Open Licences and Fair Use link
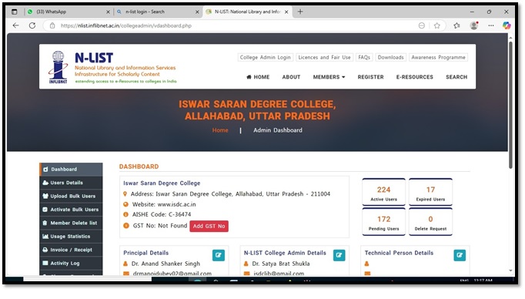Screen dimensions: 525x299 (x=324, y=57)
